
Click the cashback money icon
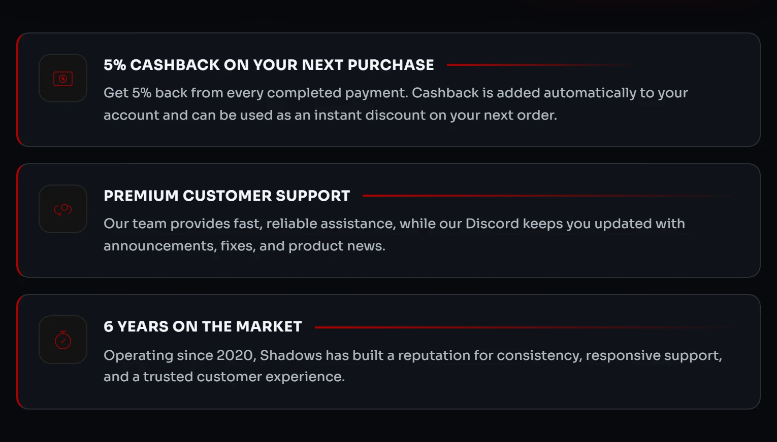coord(63,79)
